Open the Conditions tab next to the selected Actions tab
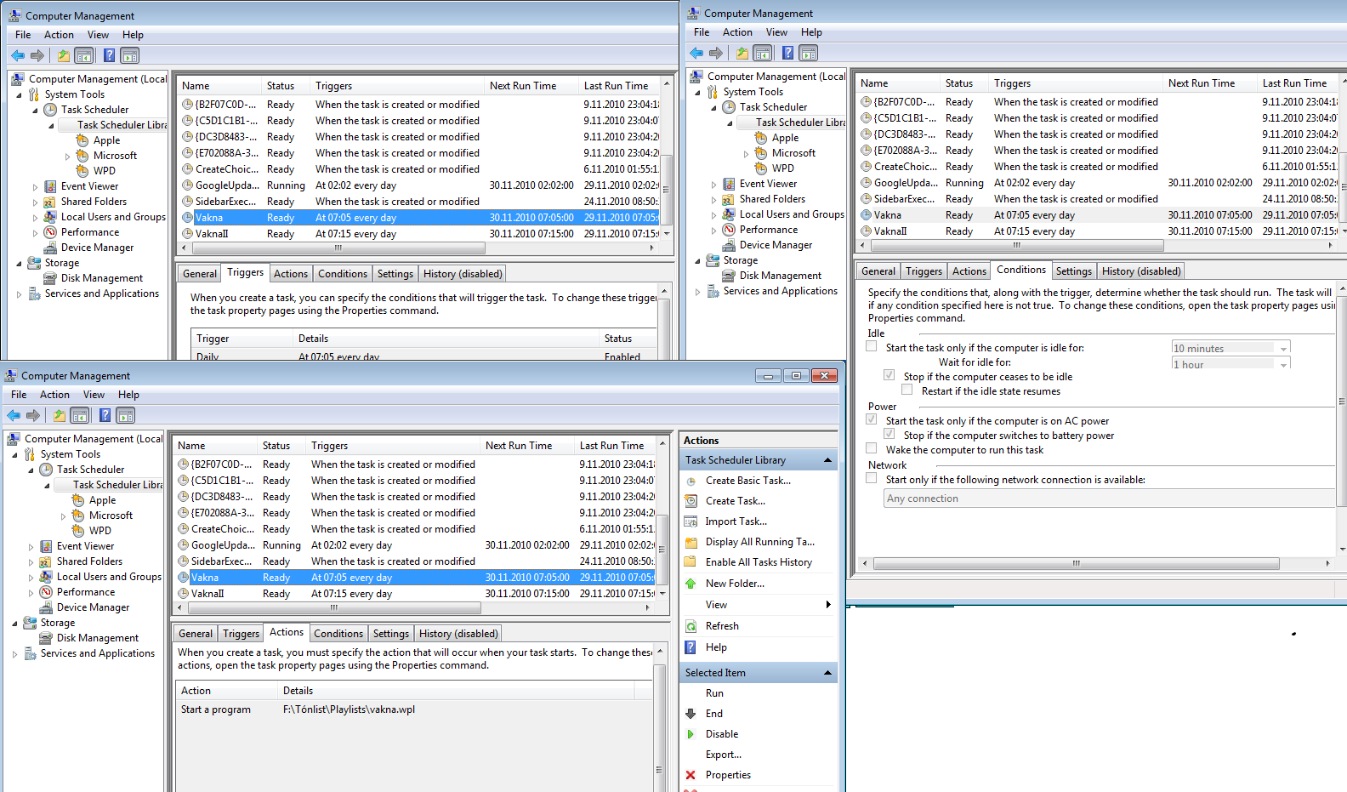Image resolution: width=1347 pixels, height=792 pixels. coord(338,634)
